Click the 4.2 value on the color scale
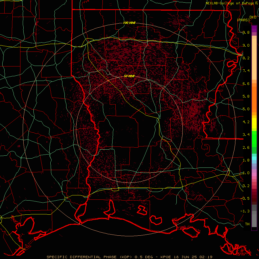This screenshot has height=259, width=259. coord(246,122)
